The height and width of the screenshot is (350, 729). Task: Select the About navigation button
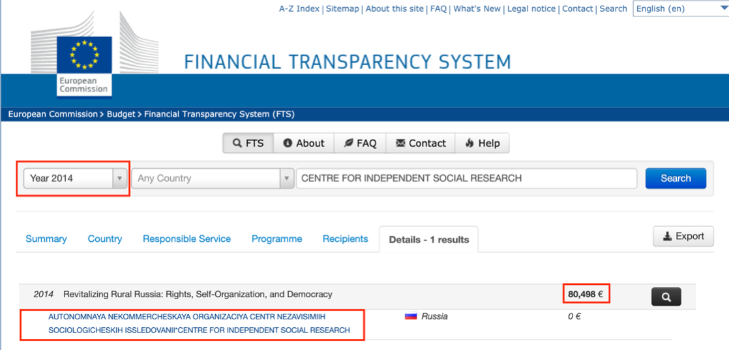(304, 143)
